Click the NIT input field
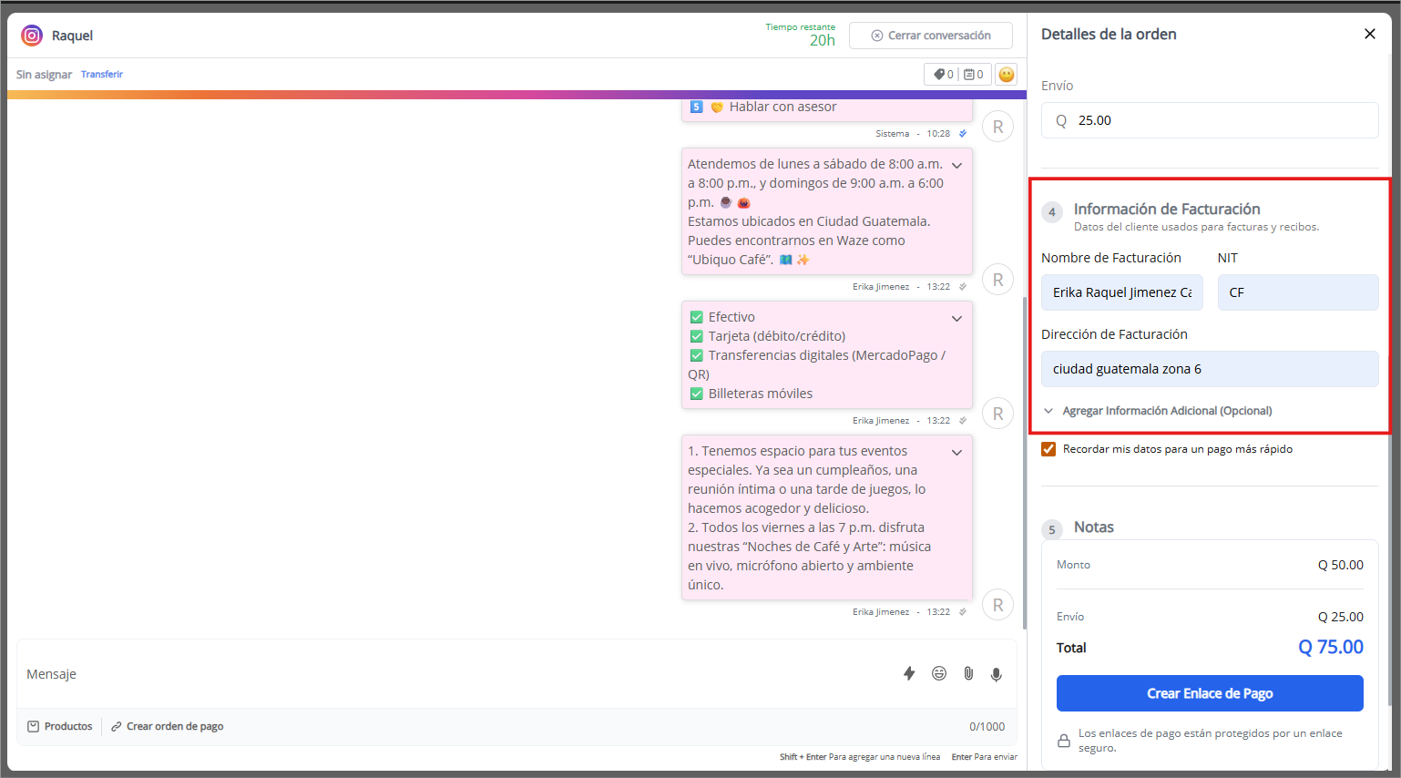Image resolution: width=1401 pixels, height=778 pixels. [1297, 292]
